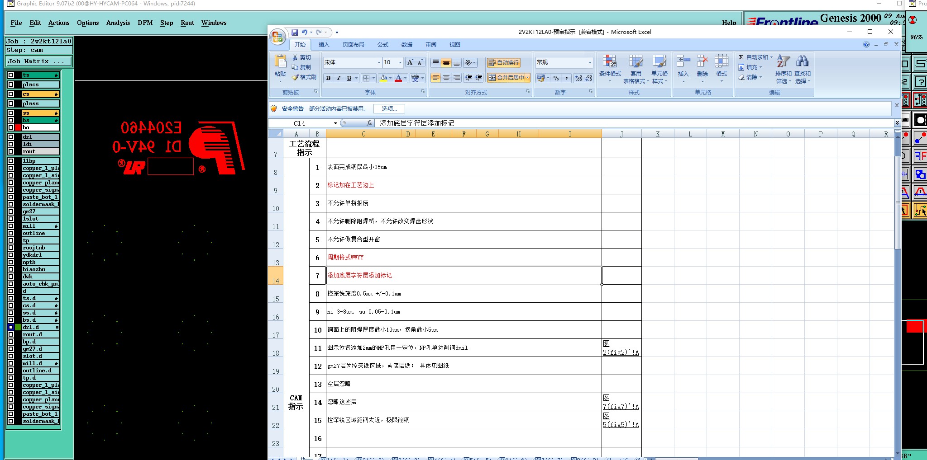Viewport: 927px width, 460px height.
Task: Open the DFM menu in Graphic Editor
Action: pyautogui.click(x=145, y=23)
